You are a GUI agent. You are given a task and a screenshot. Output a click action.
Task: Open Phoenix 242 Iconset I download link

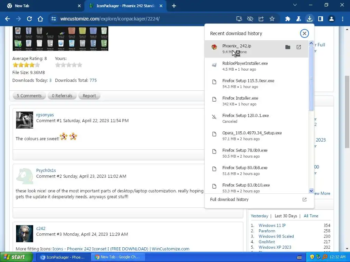(121, 249)
